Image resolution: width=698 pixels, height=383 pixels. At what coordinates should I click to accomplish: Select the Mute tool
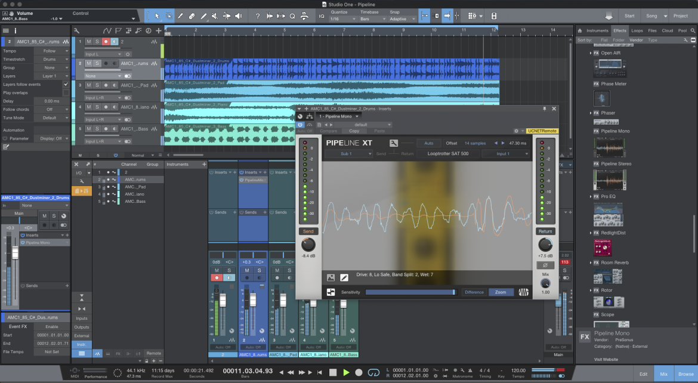215,16
